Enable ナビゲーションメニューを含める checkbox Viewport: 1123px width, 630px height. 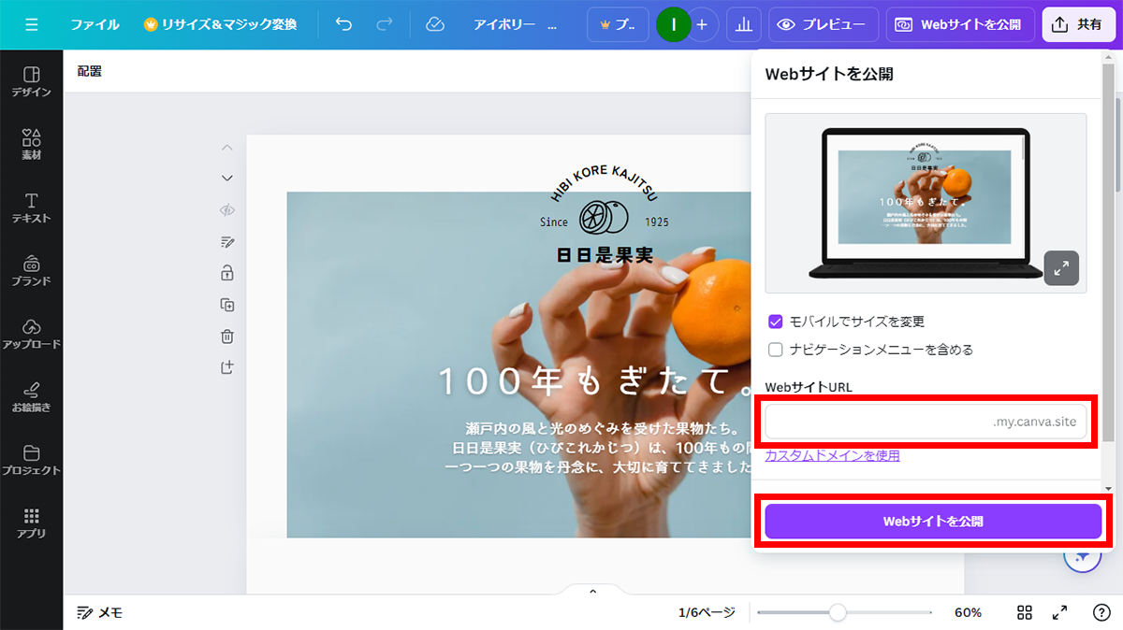(x=775, y=349)
